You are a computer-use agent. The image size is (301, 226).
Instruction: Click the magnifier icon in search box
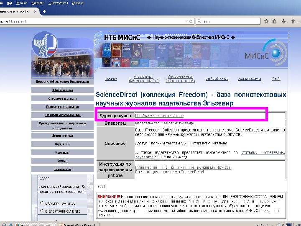pos(199,21)
